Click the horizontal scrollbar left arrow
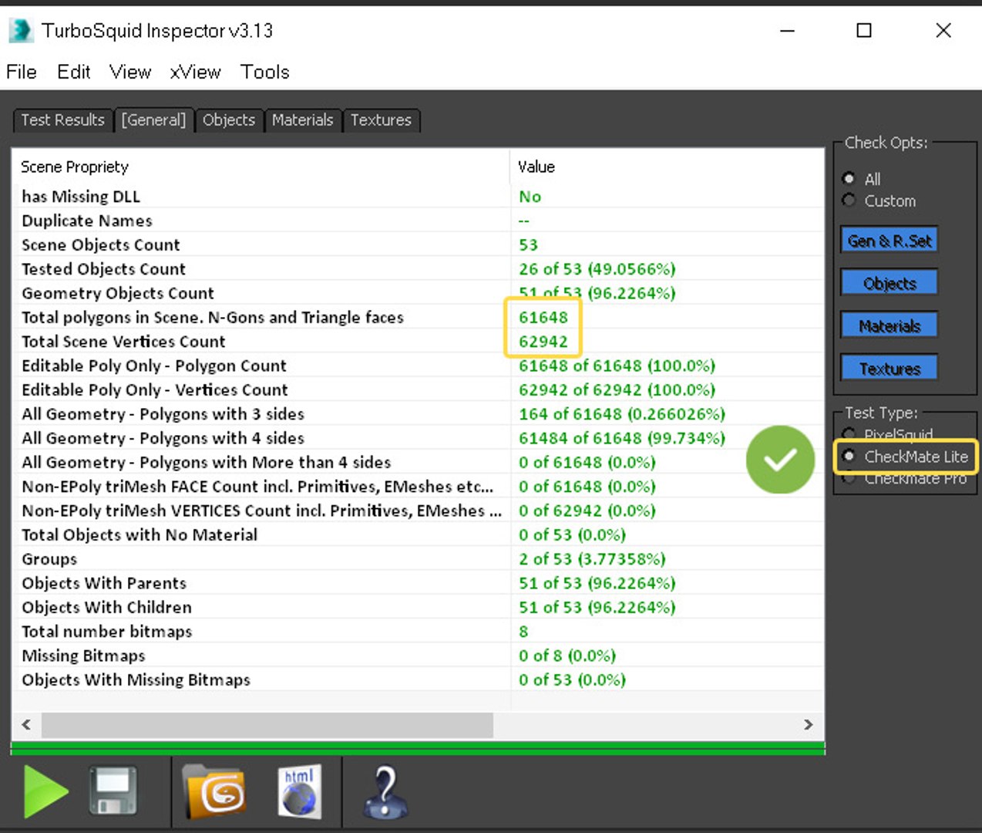Image resolution: width=982 pixels, height=833 pixels. point(27,724)
